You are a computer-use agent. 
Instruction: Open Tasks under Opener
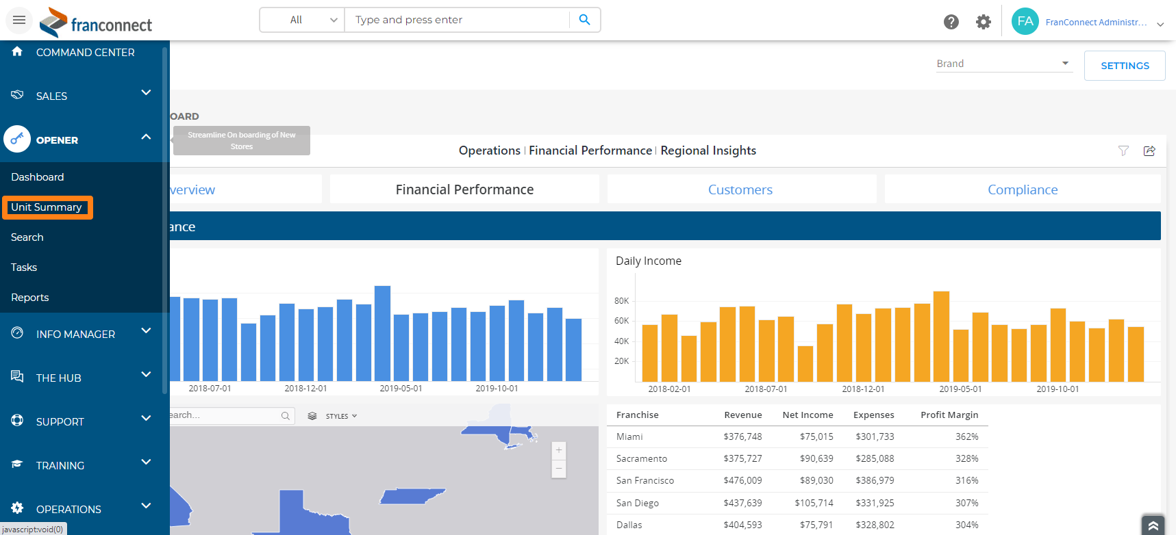tap(24, 267)
